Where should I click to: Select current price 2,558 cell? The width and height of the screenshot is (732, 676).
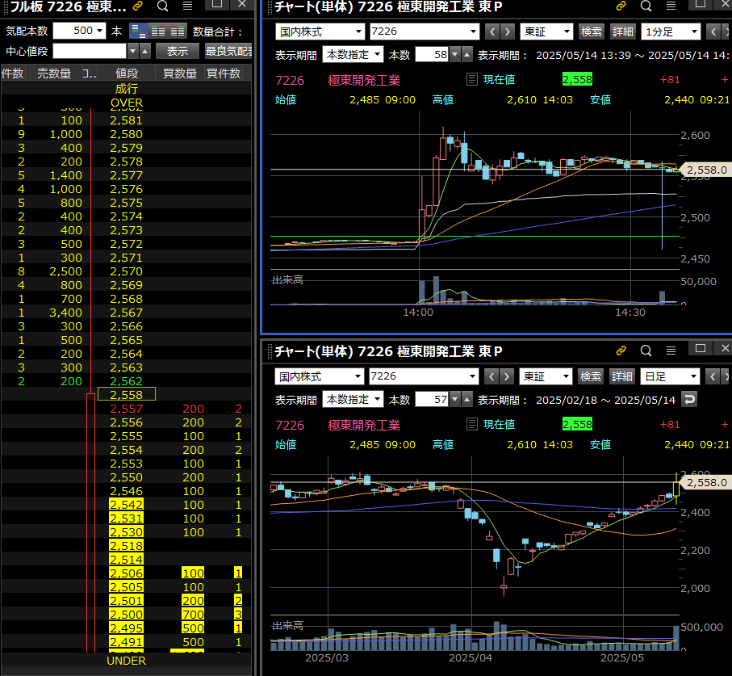point(127,395)
